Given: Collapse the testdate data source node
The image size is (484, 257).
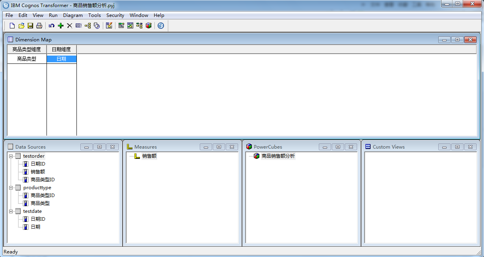Looking at the screenshot, I should tap(11, 211).
